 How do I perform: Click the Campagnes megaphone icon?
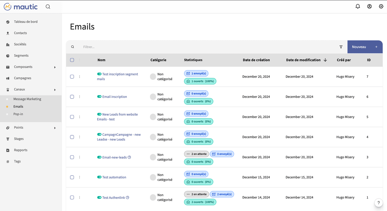coord(8,78)
